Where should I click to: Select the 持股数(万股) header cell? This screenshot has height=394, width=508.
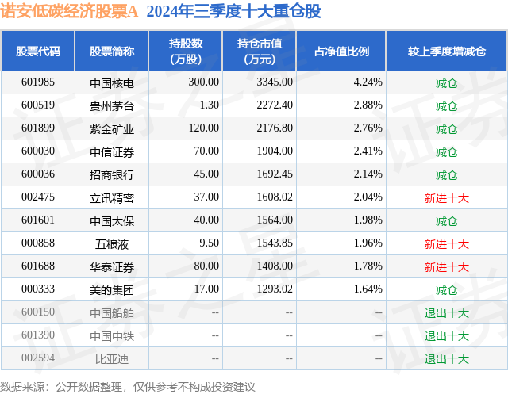click(x=186, y=51)
